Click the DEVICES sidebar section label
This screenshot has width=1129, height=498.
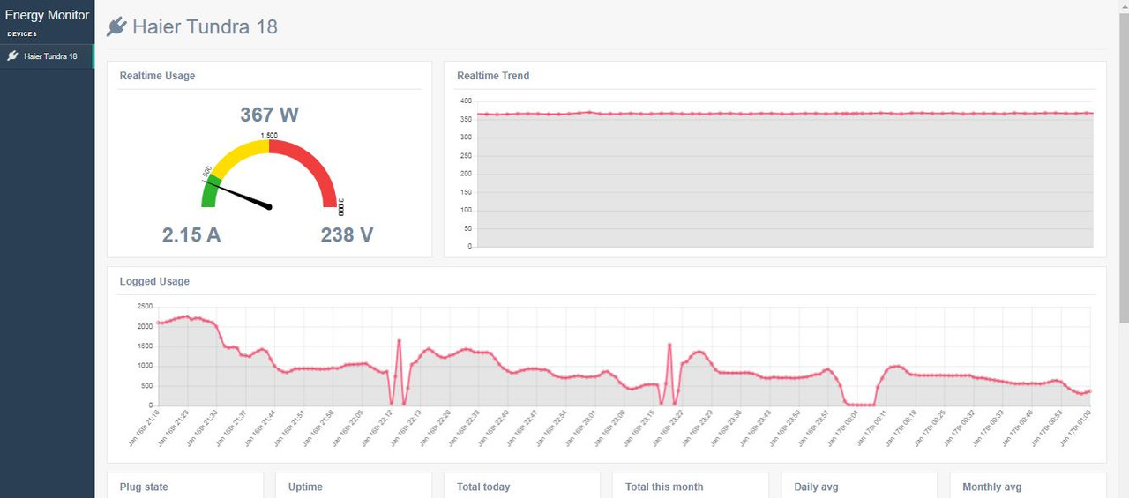(22, 34)
